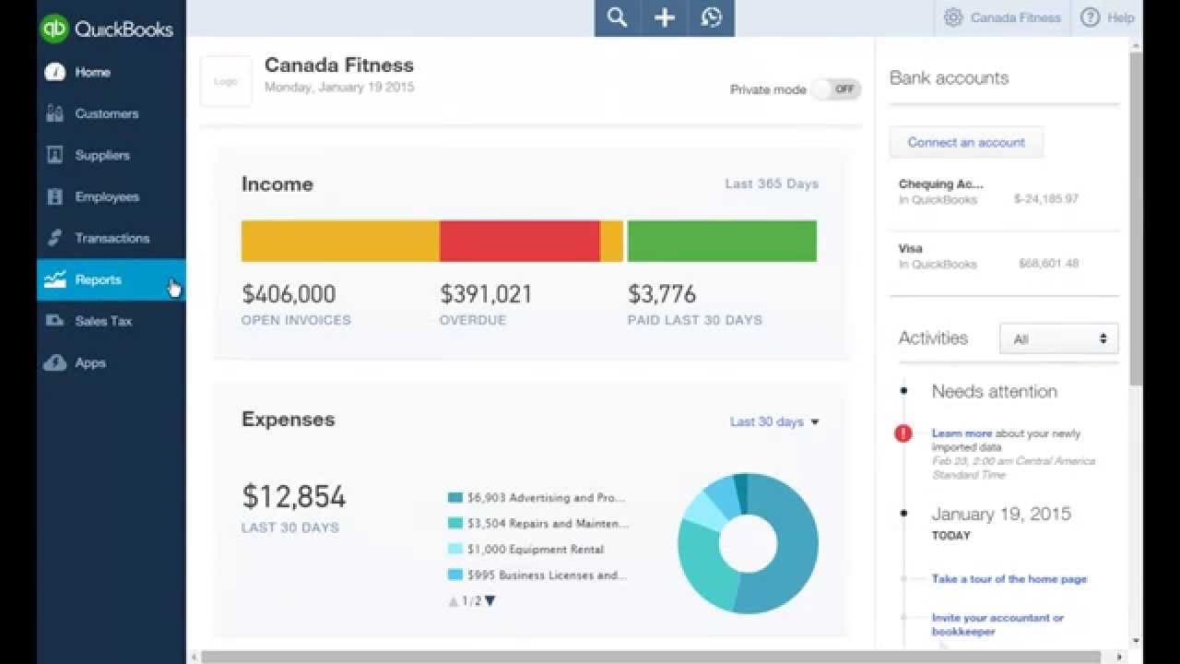The width and height of the screenshot is (1180, 664).
Task: Click the $-24,185.97 chequing balance
Action: 1046,199
